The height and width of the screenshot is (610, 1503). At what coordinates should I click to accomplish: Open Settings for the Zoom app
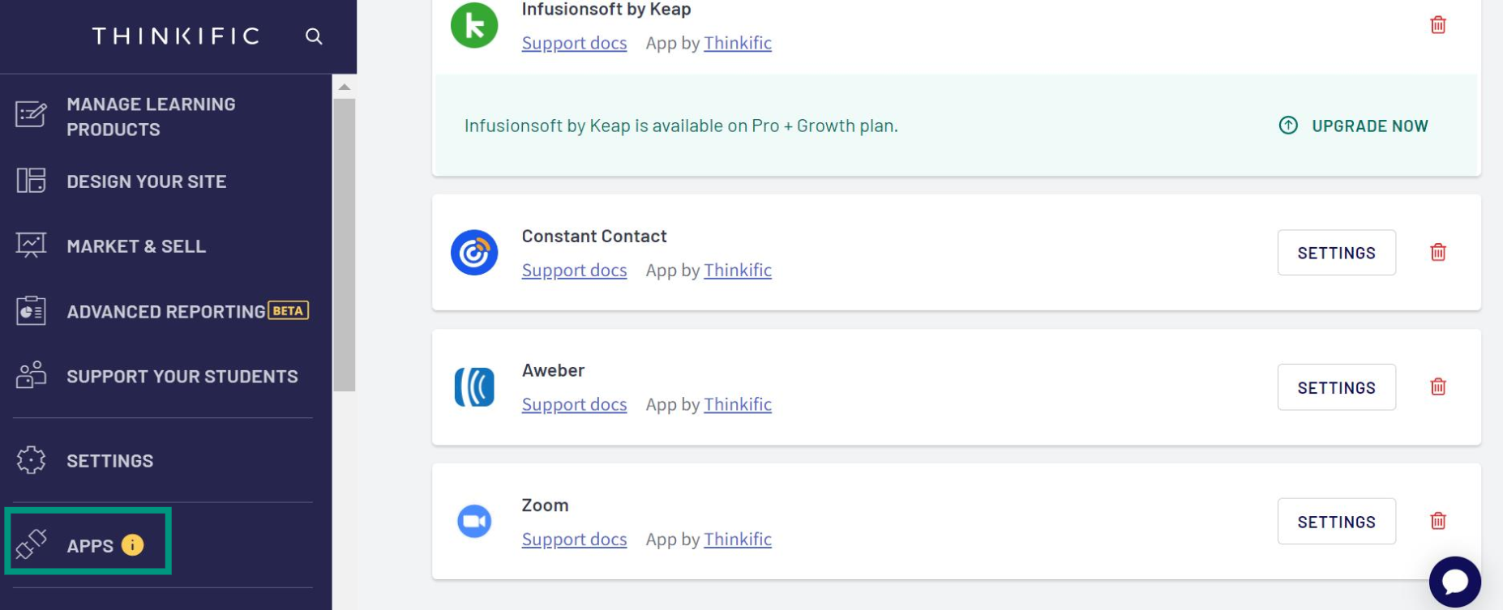tap(1336, 522)
